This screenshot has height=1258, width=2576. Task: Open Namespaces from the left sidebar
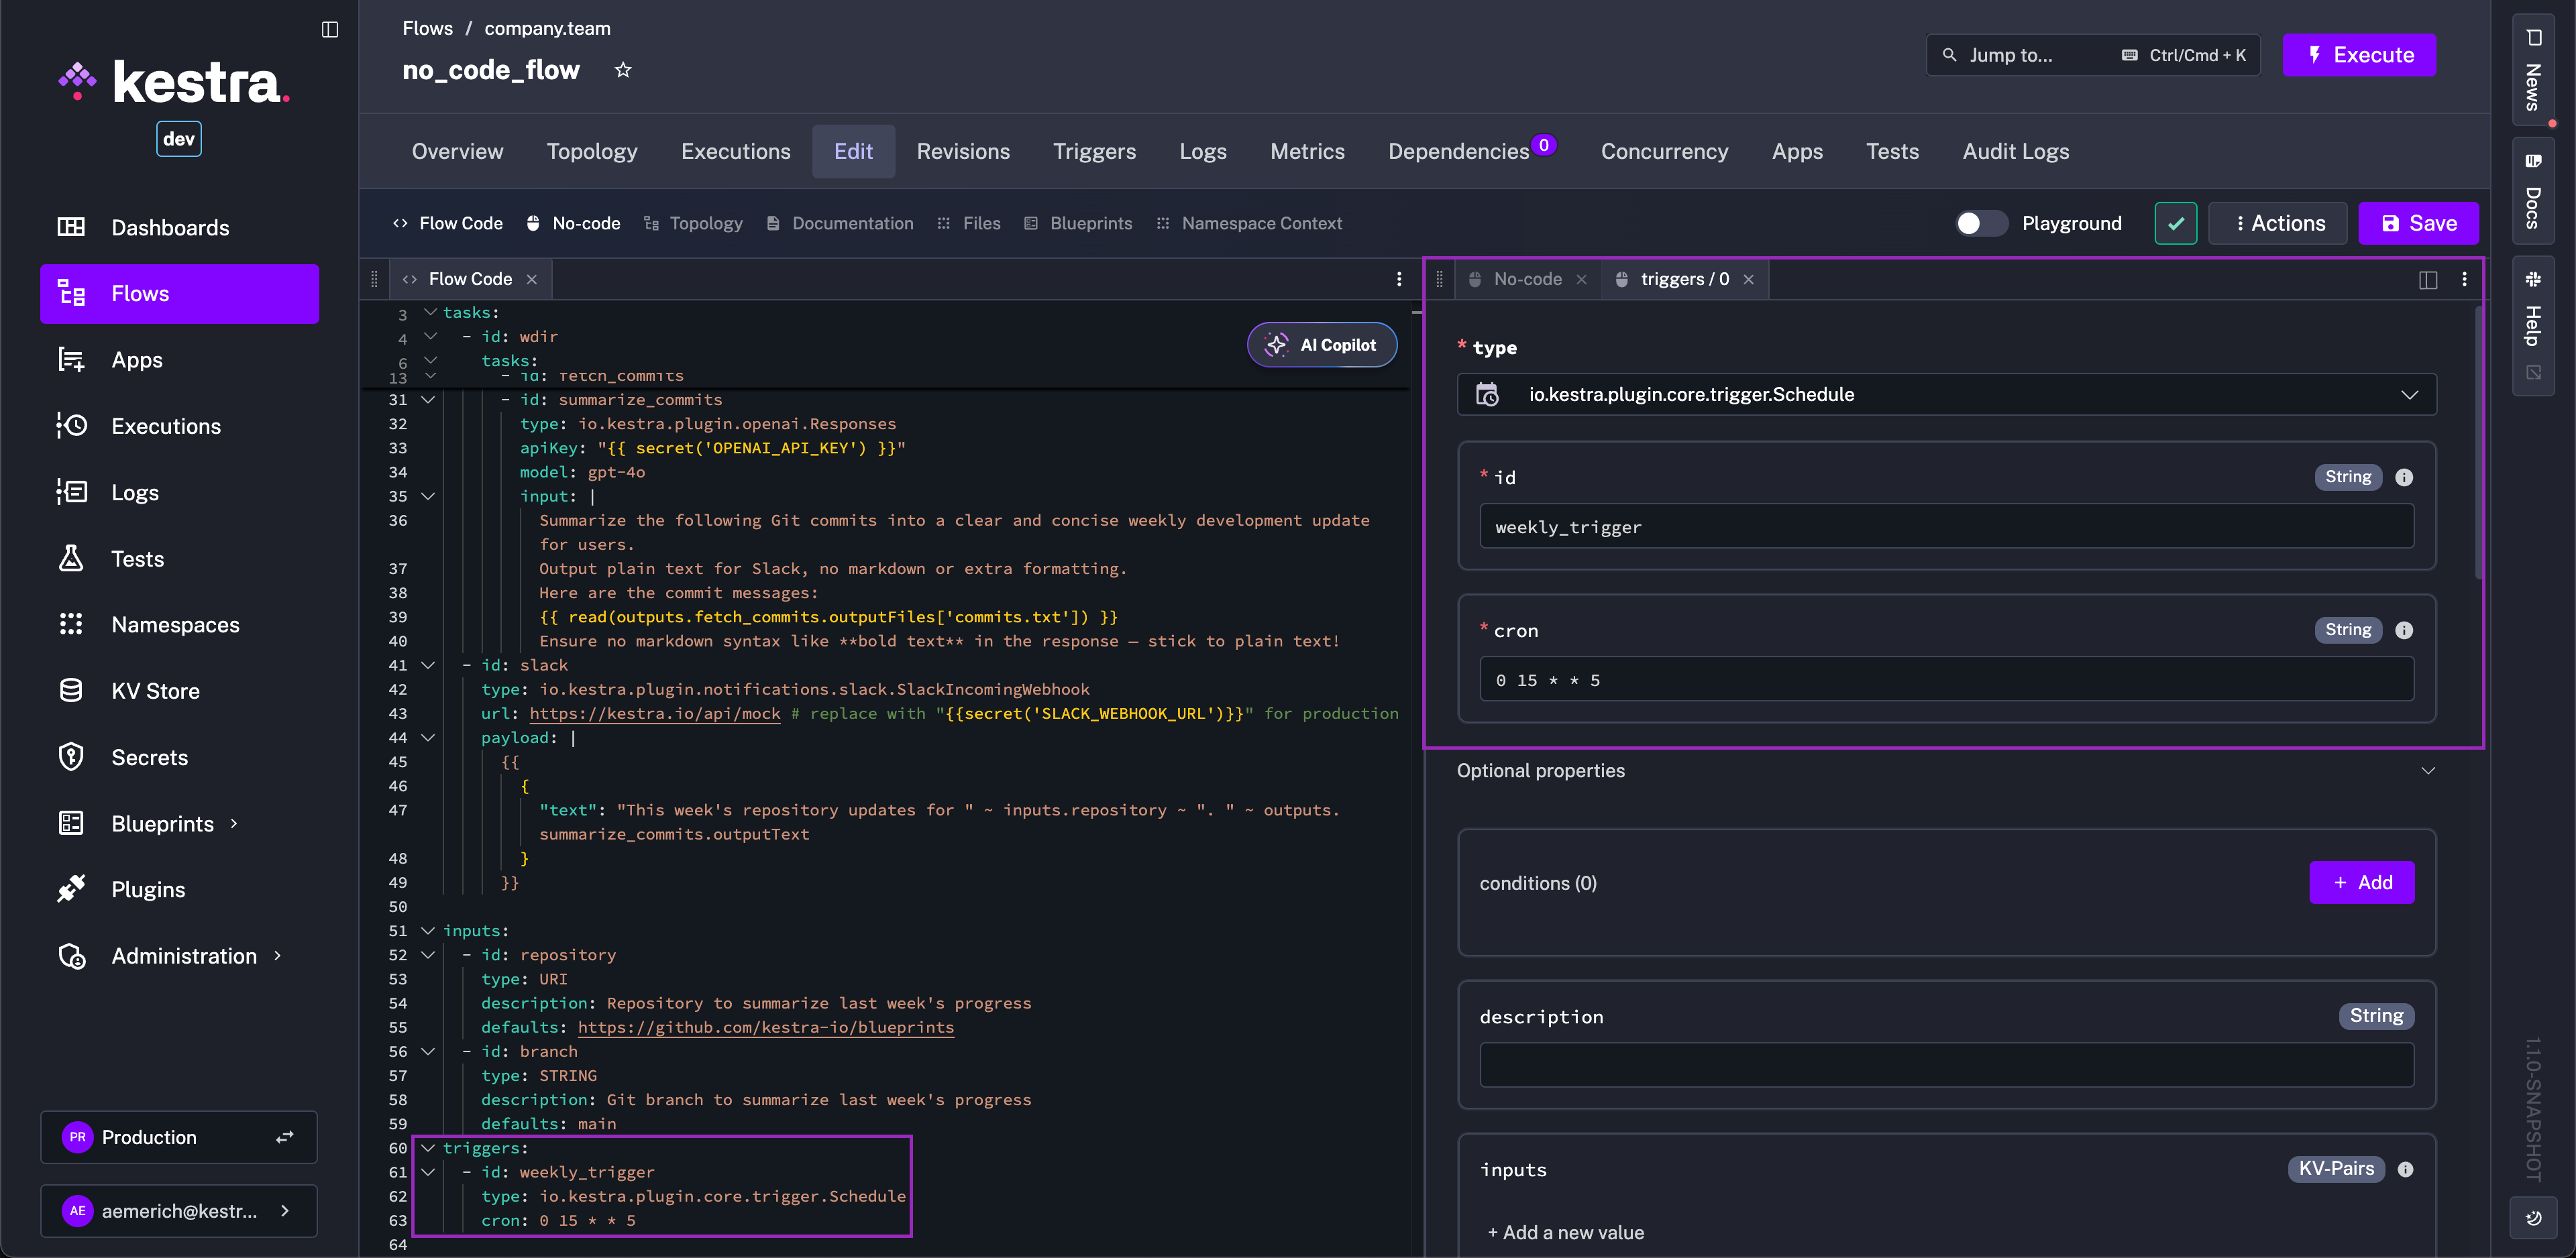click(x=175, y=624)
